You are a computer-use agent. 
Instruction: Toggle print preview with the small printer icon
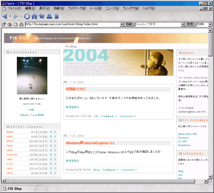point(21,24)
